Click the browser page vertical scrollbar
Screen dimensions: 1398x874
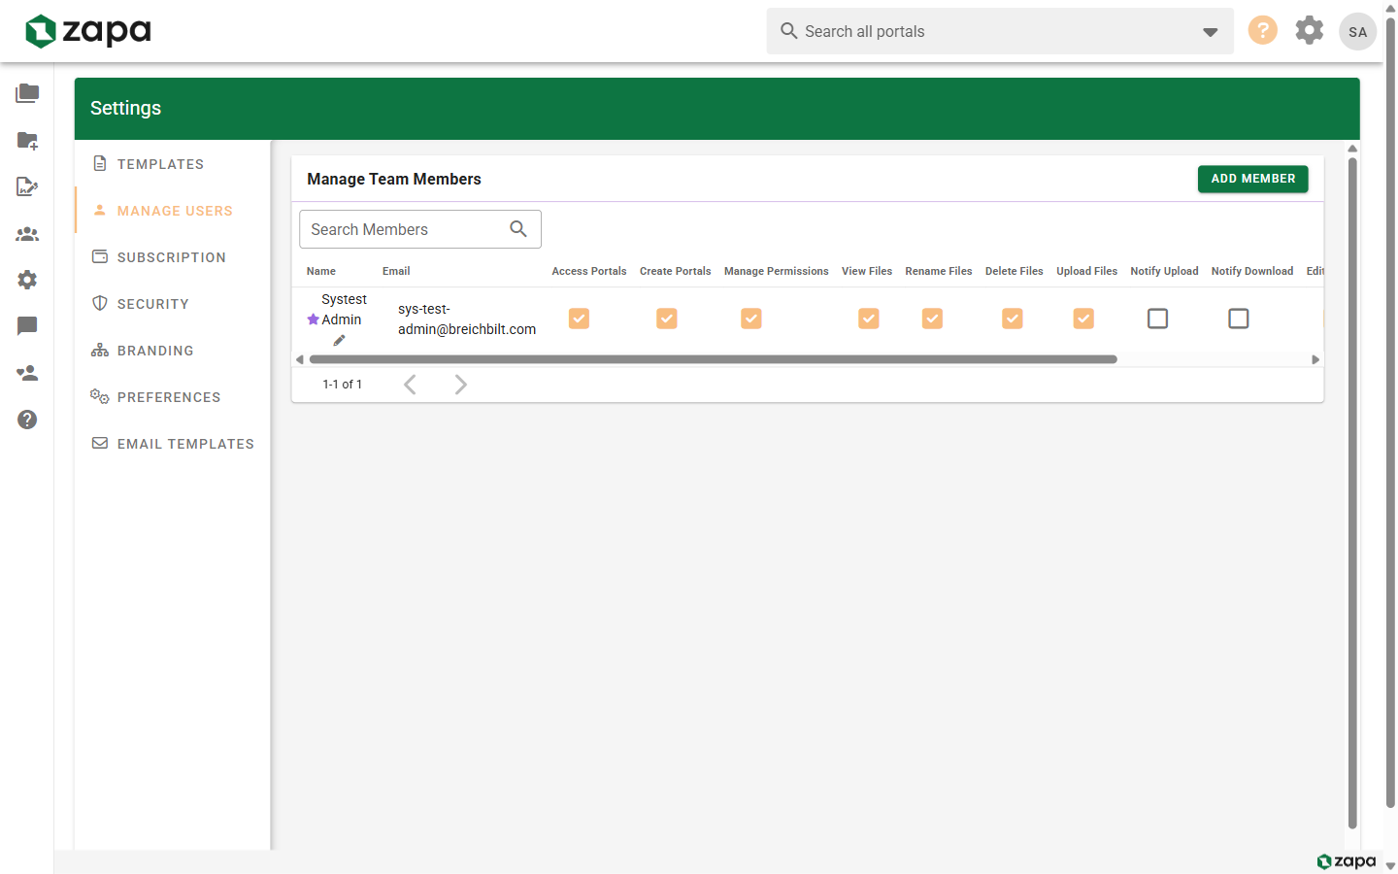click(1390, 413)
